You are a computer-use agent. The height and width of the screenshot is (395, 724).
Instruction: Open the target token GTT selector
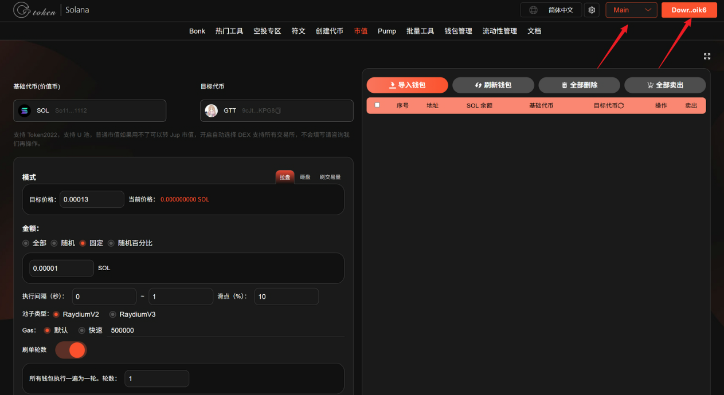tap(277, 110)
